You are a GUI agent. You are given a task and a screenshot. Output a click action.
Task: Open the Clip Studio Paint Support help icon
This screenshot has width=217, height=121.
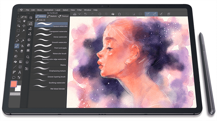[169, 14]
